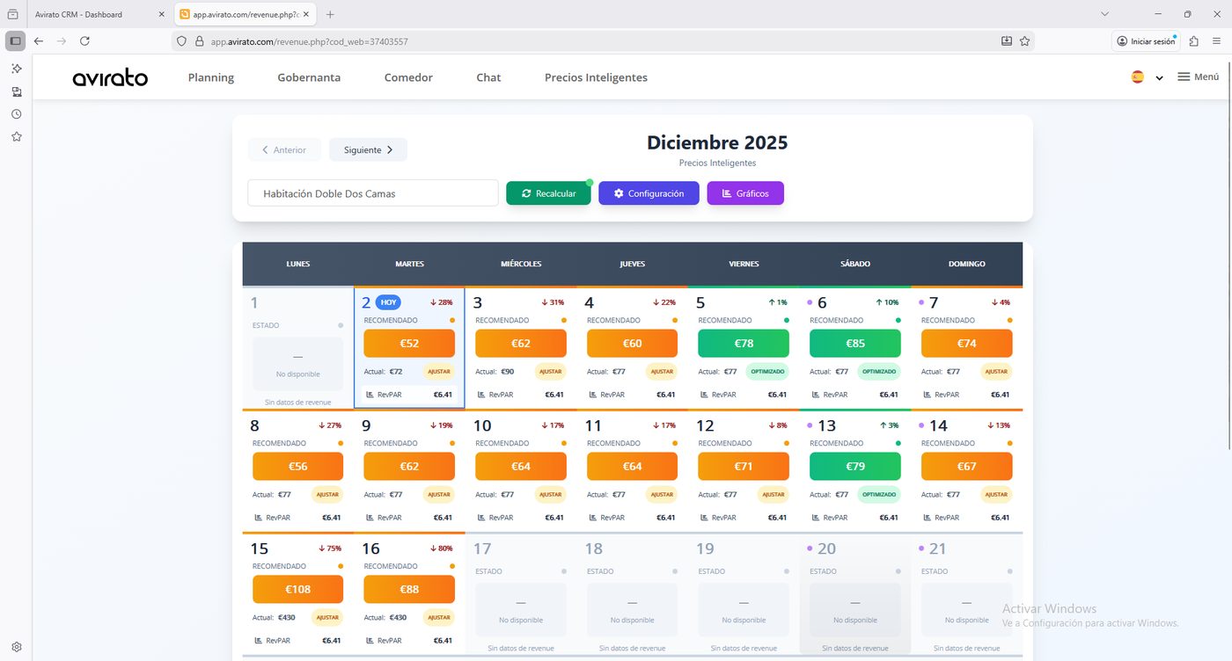Bookmark this page with the star
The height and width of the screenshot is (661, 1232).
click(x=1024, y=41)
